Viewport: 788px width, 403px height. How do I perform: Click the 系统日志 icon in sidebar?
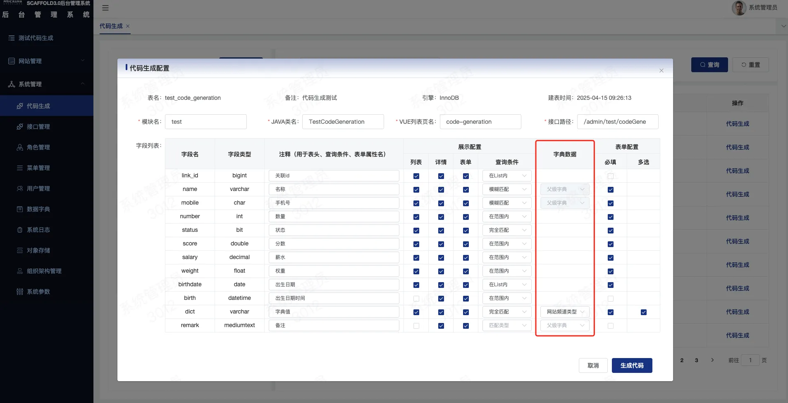pos(20,230)
